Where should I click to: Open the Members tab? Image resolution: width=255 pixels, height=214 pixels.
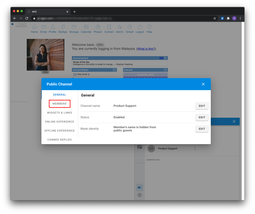59,104
